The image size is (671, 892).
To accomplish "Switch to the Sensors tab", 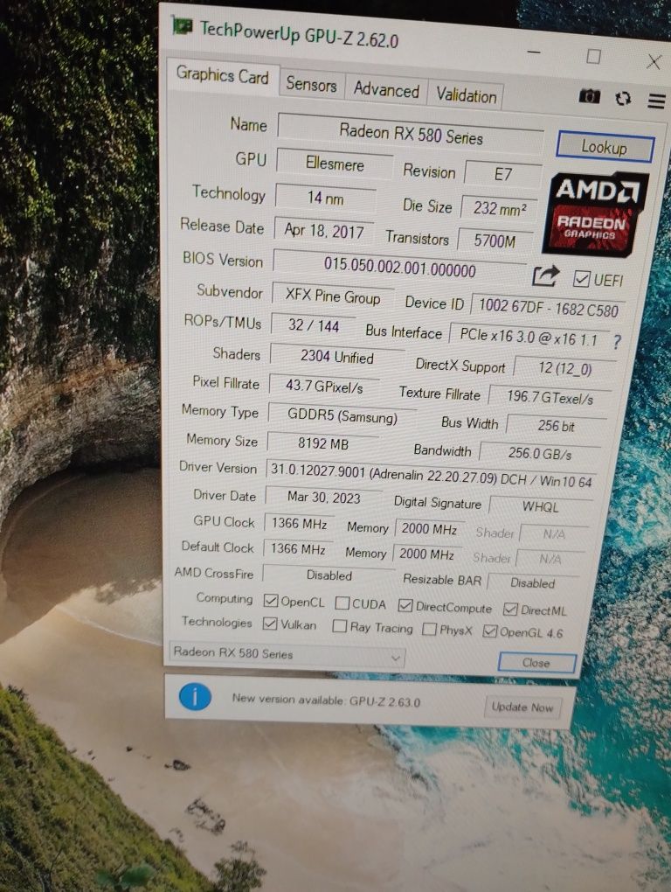I will pyautogui.click(x=311, y=84).
